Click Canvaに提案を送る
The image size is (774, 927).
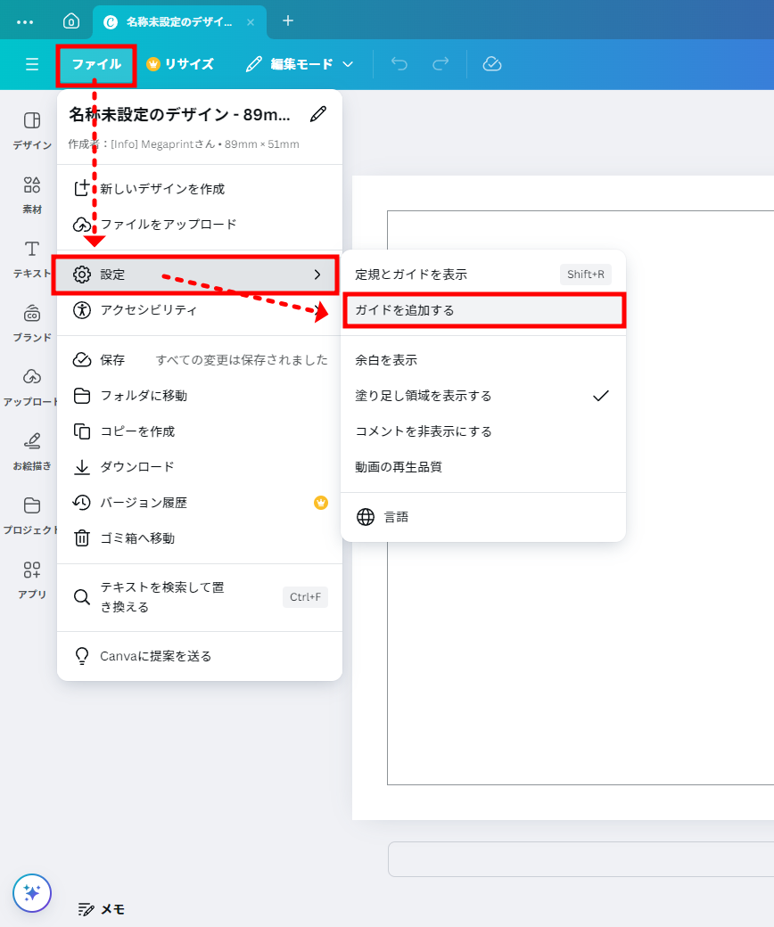point(200,656)
